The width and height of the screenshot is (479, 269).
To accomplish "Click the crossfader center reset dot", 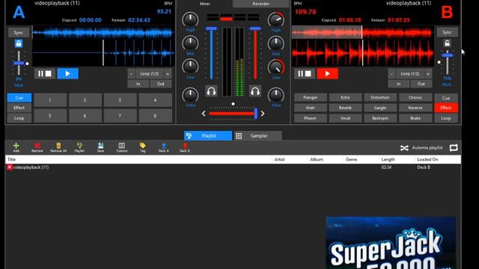I will click(233, 104).
